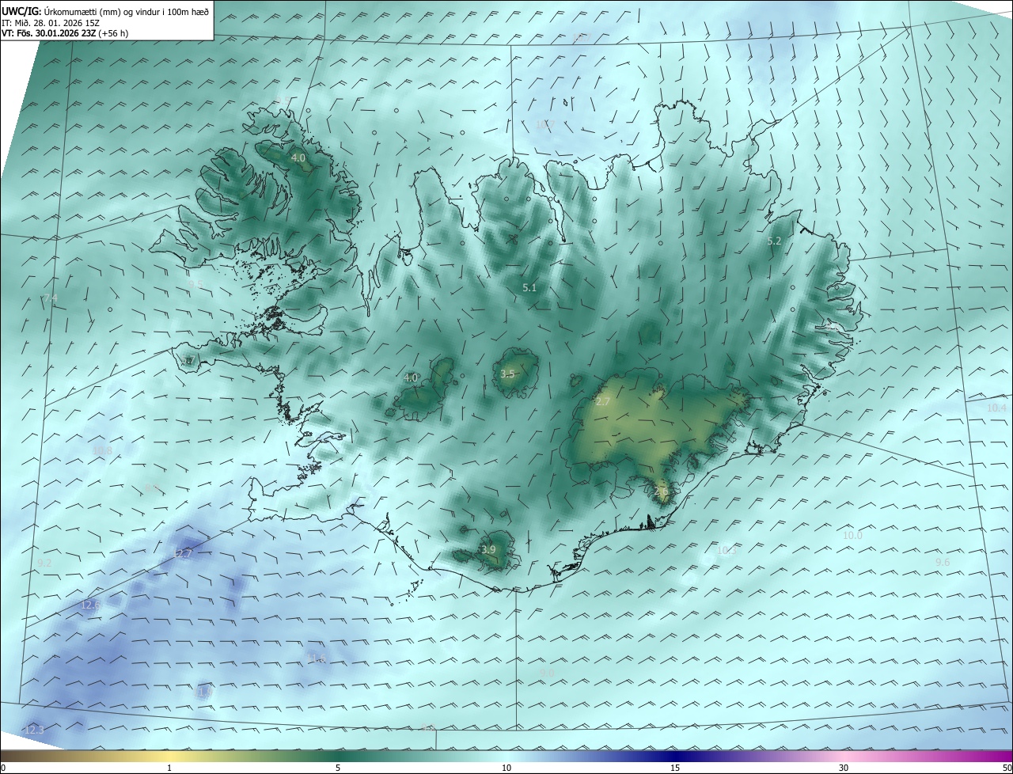The width and height of the screenshot is (1013, 774).
Task: Click the 10.8 value over the sea
Action: pyautogui.click(x=102, y=451)
